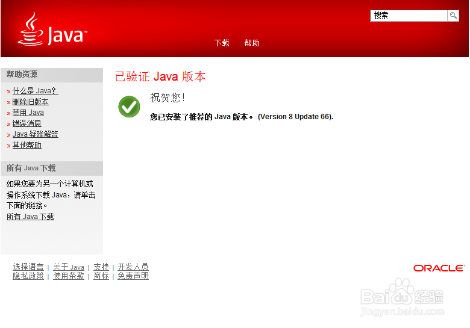Click the 祝贺您! text
470x328 pixels.
point(168,97)
